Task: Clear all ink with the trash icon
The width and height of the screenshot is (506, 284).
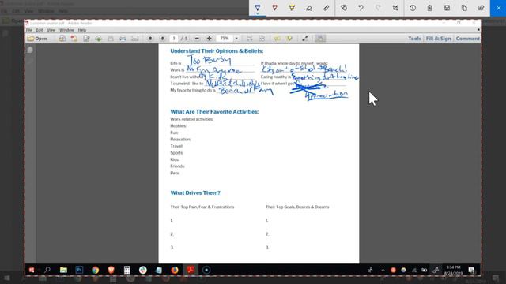Action: click(x=429, y=8)
